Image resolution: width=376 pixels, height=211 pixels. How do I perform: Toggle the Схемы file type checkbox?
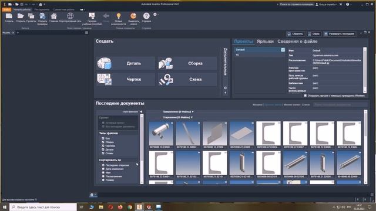point(103,153)
